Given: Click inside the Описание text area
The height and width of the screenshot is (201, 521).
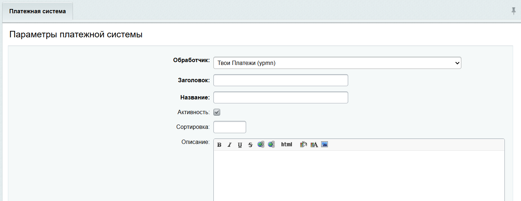Looking at the screenshot, I should pos(359,176).
